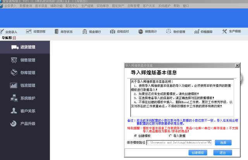Open 帮助 help menu

(177, 6)
